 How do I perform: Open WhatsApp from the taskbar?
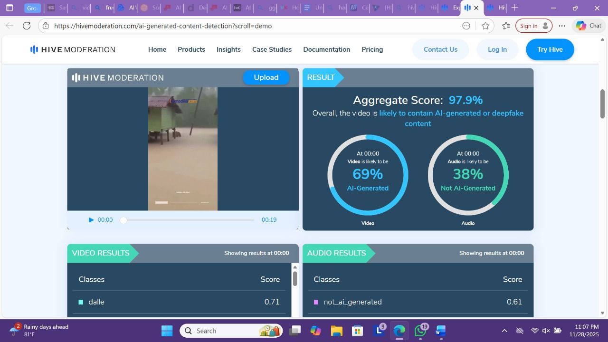(420, 331)
